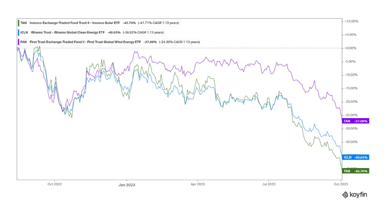Click the green TAN color bar in legend
The width and height of the screenshot is (386, 212).
pyautogui.click(x=19, y=23)
